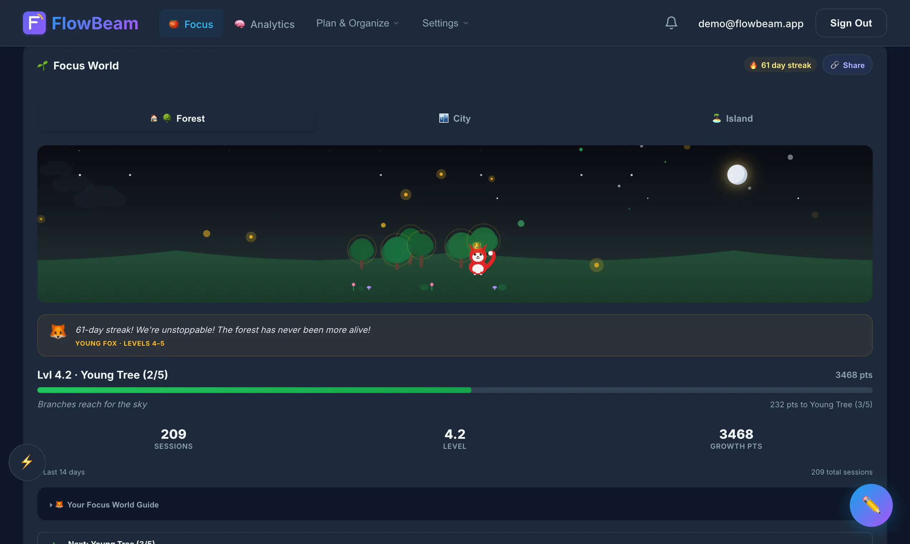Screen dimensions: 910x544
Task: Click the city skyline icon on the City tab
Action: tap(444, 118)
